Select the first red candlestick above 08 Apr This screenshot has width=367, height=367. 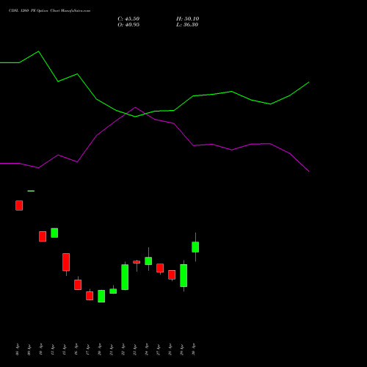pos(19,206)
